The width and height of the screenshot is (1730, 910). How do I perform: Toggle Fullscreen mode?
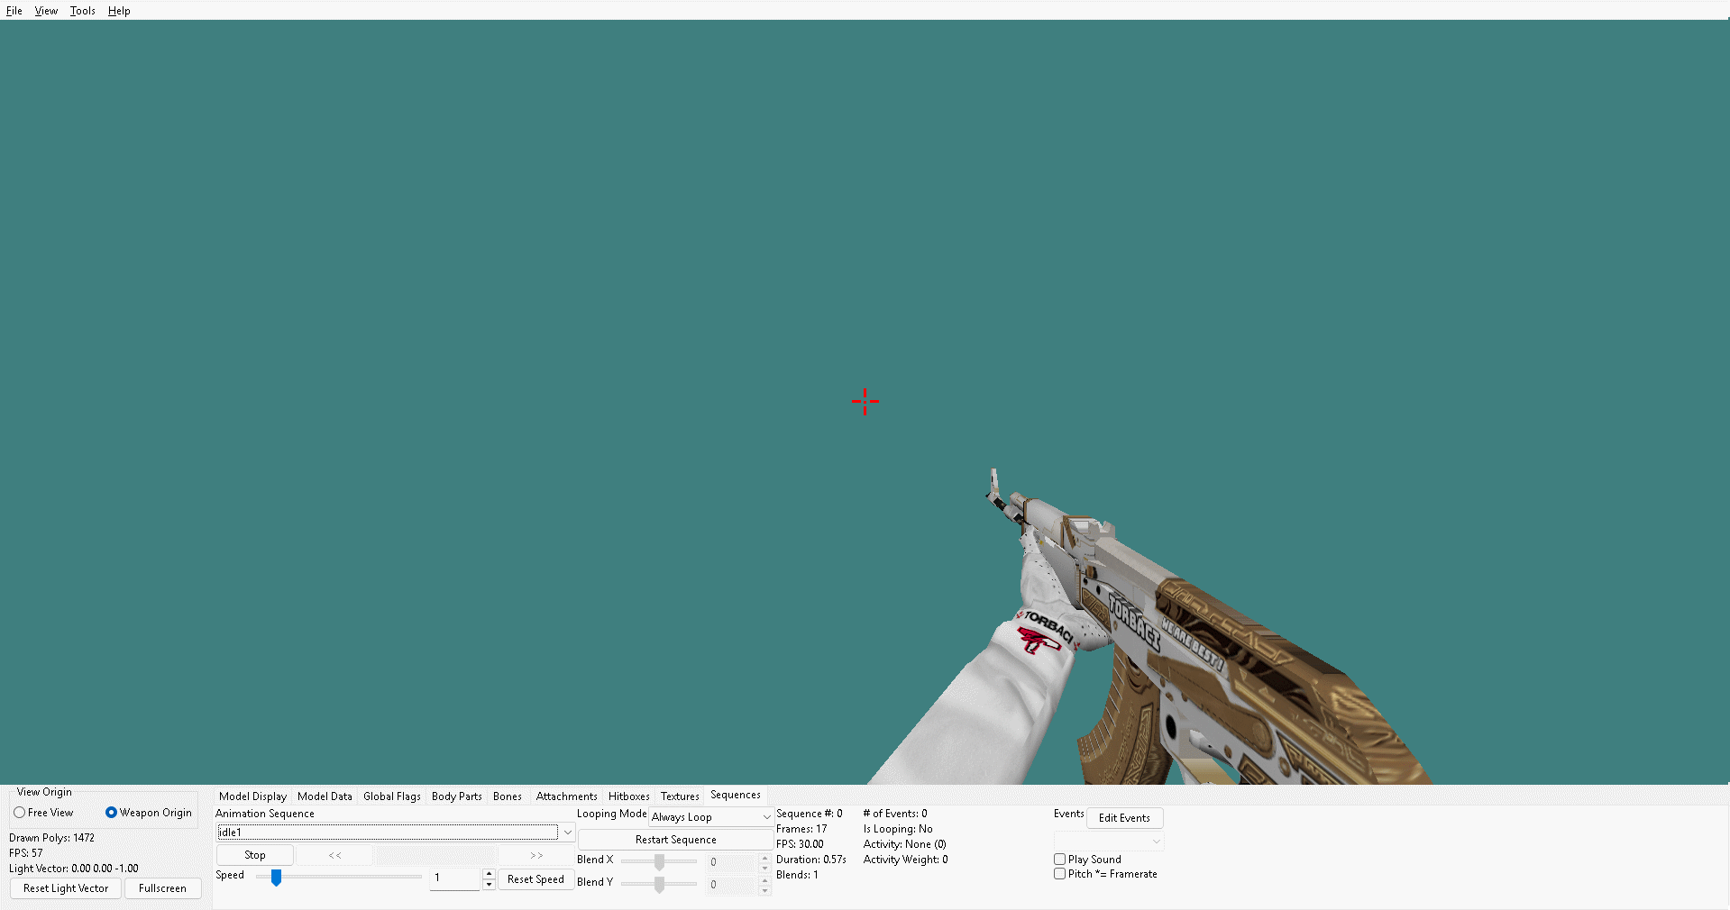(162, 888)
